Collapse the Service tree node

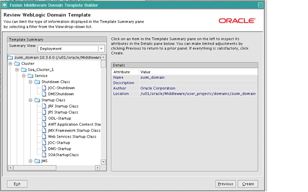point(24,76)
